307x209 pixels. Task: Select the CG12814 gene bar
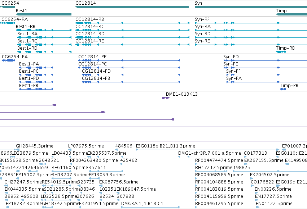click(x=132, y=7)
